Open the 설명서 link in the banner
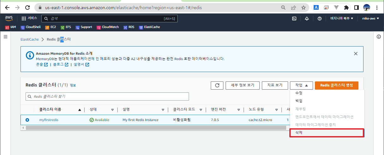The width and height of the screenshot is (384, 155). pos(81,64)
